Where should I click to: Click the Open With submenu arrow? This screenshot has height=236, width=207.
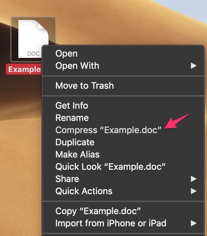(194, 66)
